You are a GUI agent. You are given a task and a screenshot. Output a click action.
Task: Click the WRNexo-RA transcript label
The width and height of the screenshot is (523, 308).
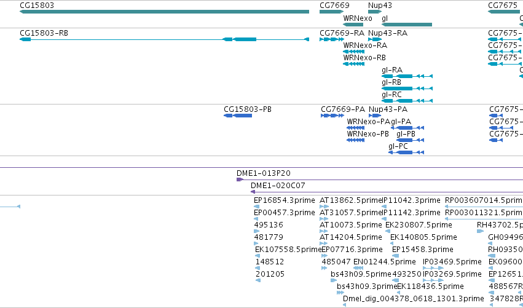coord(365,45)
